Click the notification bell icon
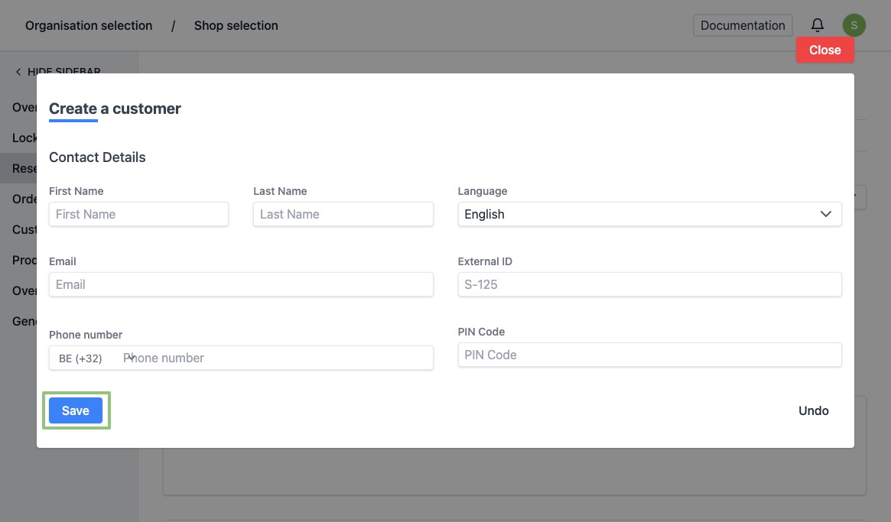 818,25
